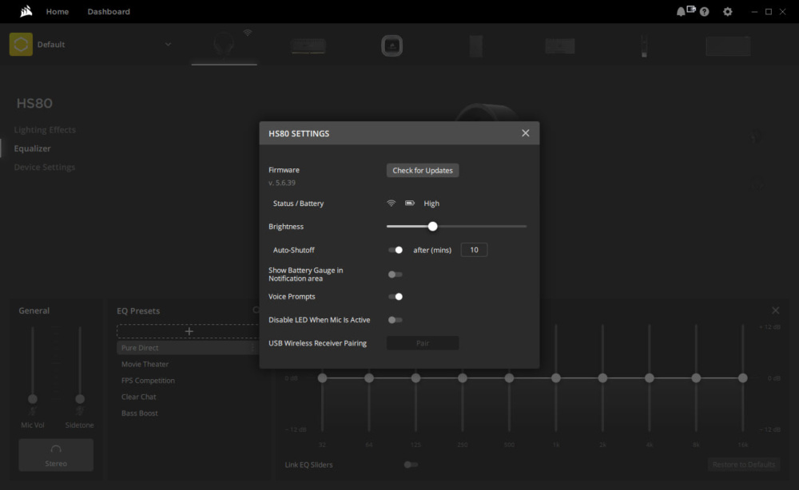Close the HS80 Settings dialog
Screen dimensions: 799x490
(x=526, y=132)
